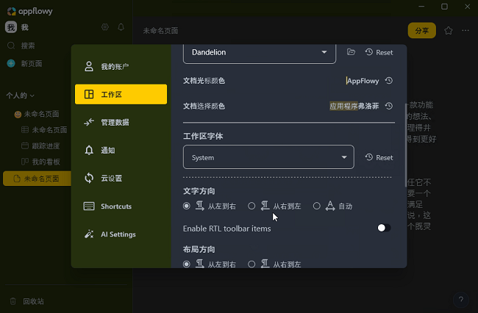Click the Shortcuts keyboard icon

coord(89,206)
